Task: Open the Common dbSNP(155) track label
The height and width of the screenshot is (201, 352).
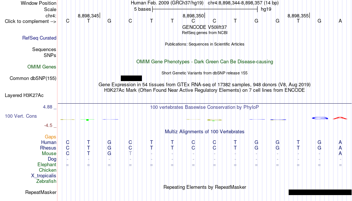Action: [x=33, y=78]
